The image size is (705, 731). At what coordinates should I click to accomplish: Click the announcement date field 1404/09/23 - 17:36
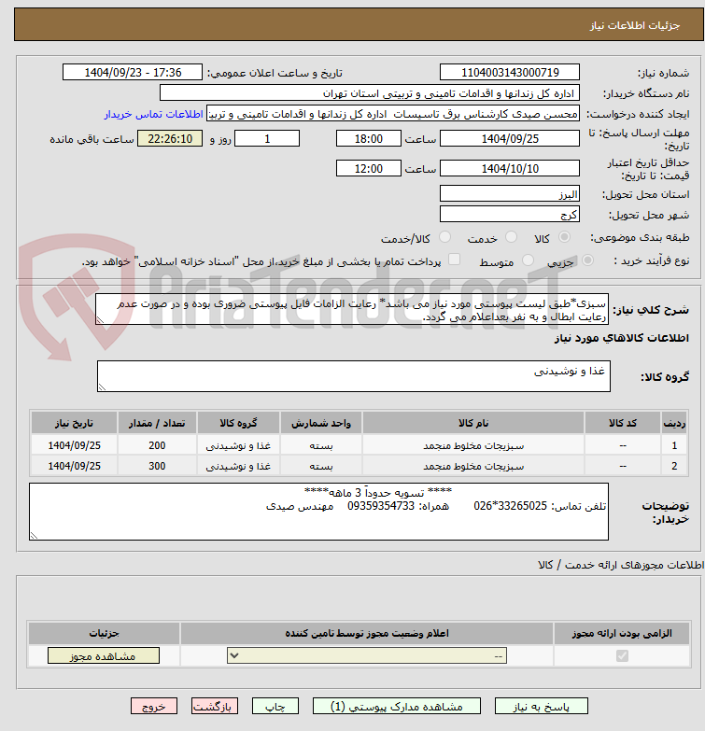pos(133,73)
